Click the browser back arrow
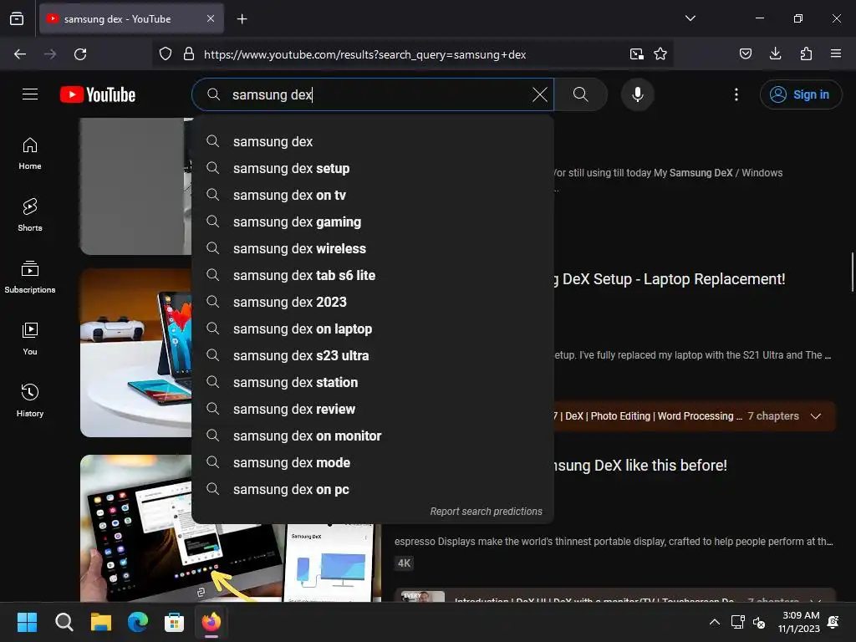 [x=20, y=54]
